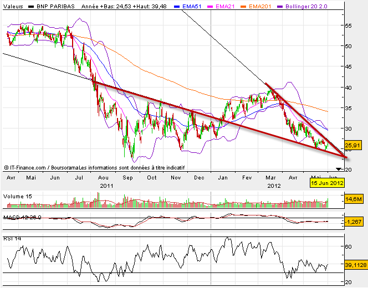
Task: Click the 39,1128 RSI value label
Action: (355, 265)
